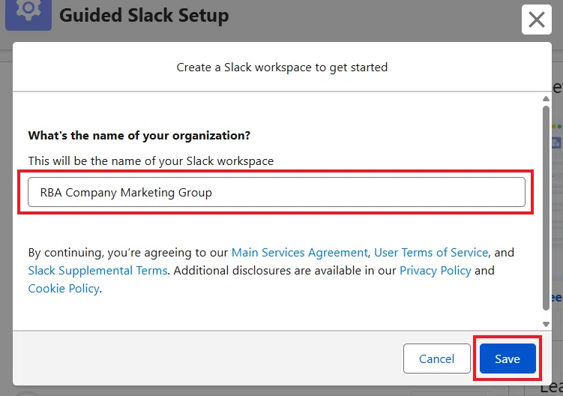Click the organization name input field
The height and width of the screenshot is (396, 563).
[277, 192]
